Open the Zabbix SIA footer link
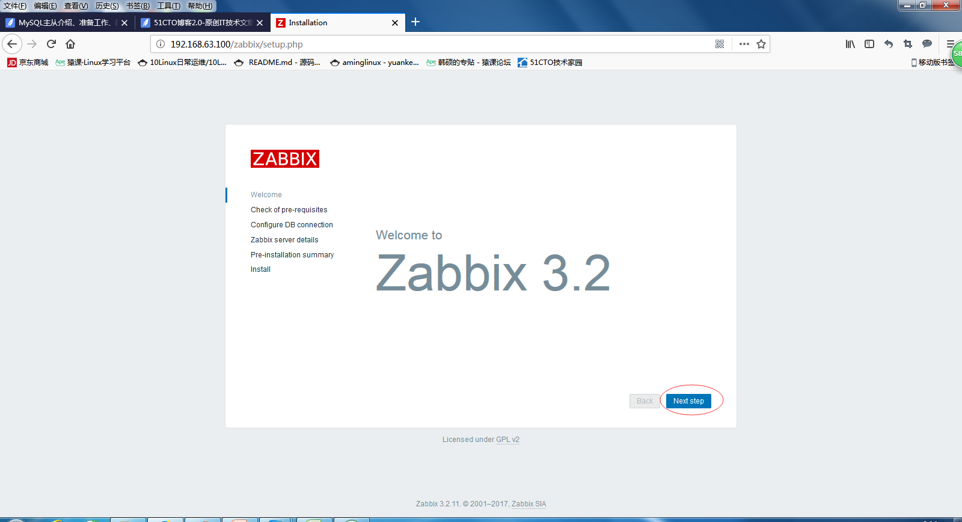This screenshot has width=962, height=522. 528,504
